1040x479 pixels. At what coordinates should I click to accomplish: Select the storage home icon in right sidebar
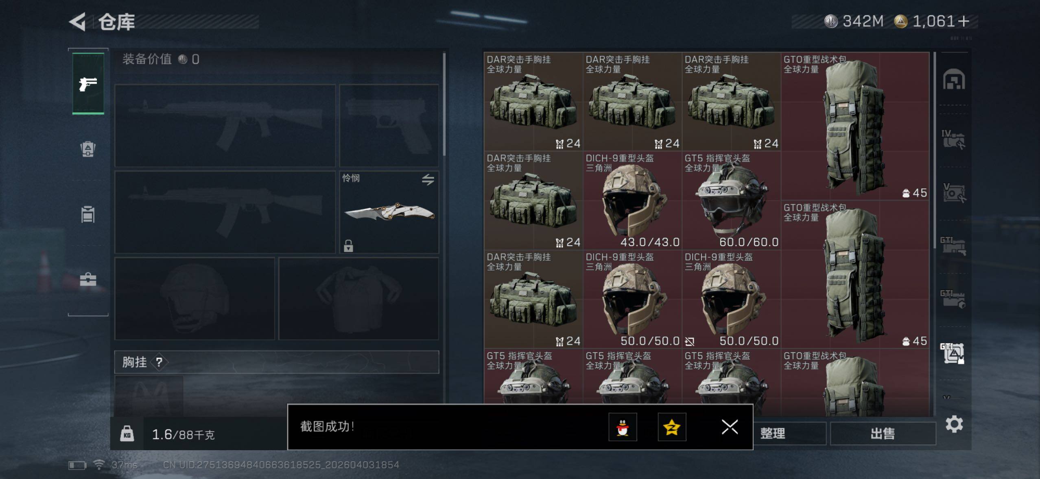point(954,79)
